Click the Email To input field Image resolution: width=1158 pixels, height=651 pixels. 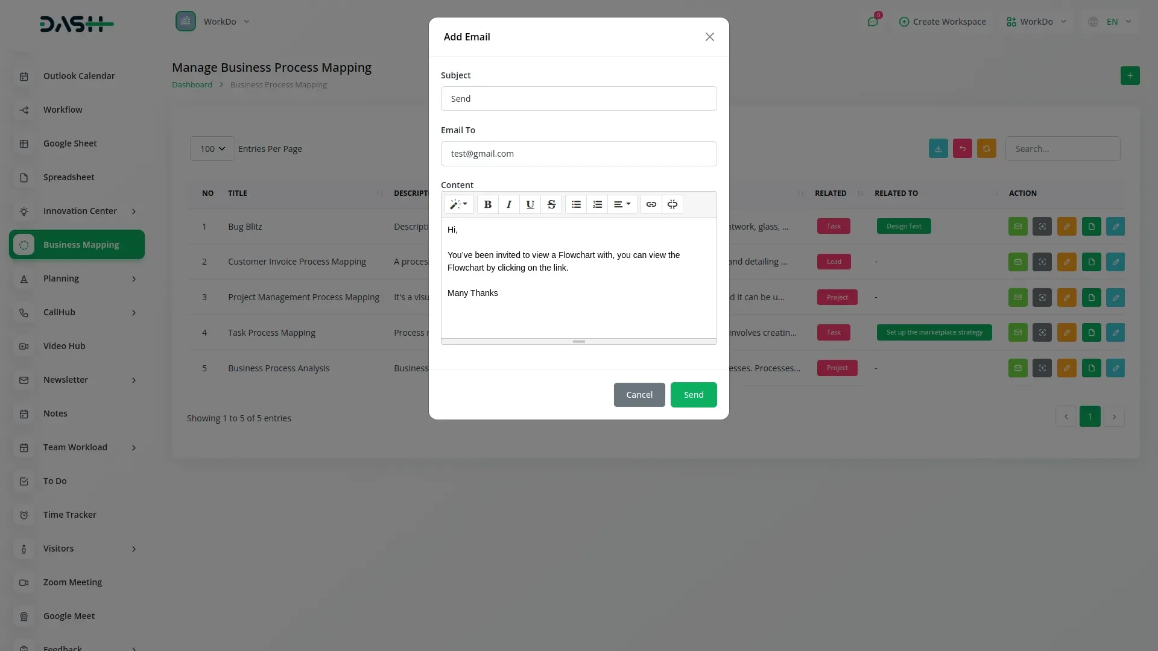pos(578,154)
